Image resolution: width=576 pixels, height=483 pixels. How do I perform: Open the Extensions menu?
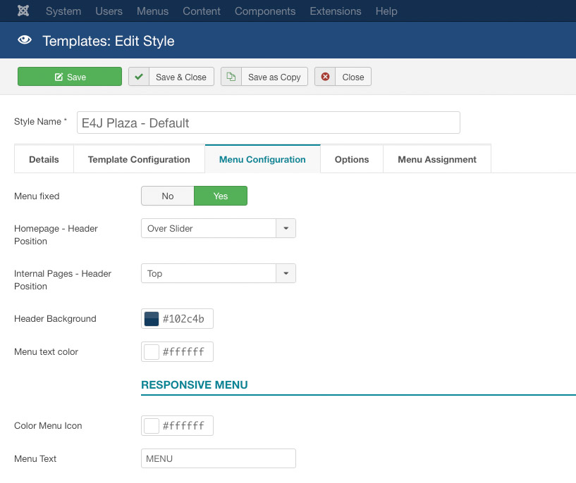tap(335, 11)
